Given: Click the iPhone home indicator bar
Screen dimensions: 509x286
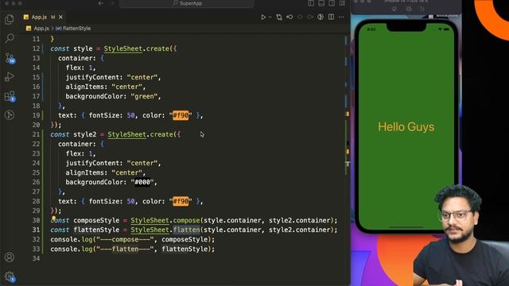Looking at the screenshot, I should coord(406,227).
